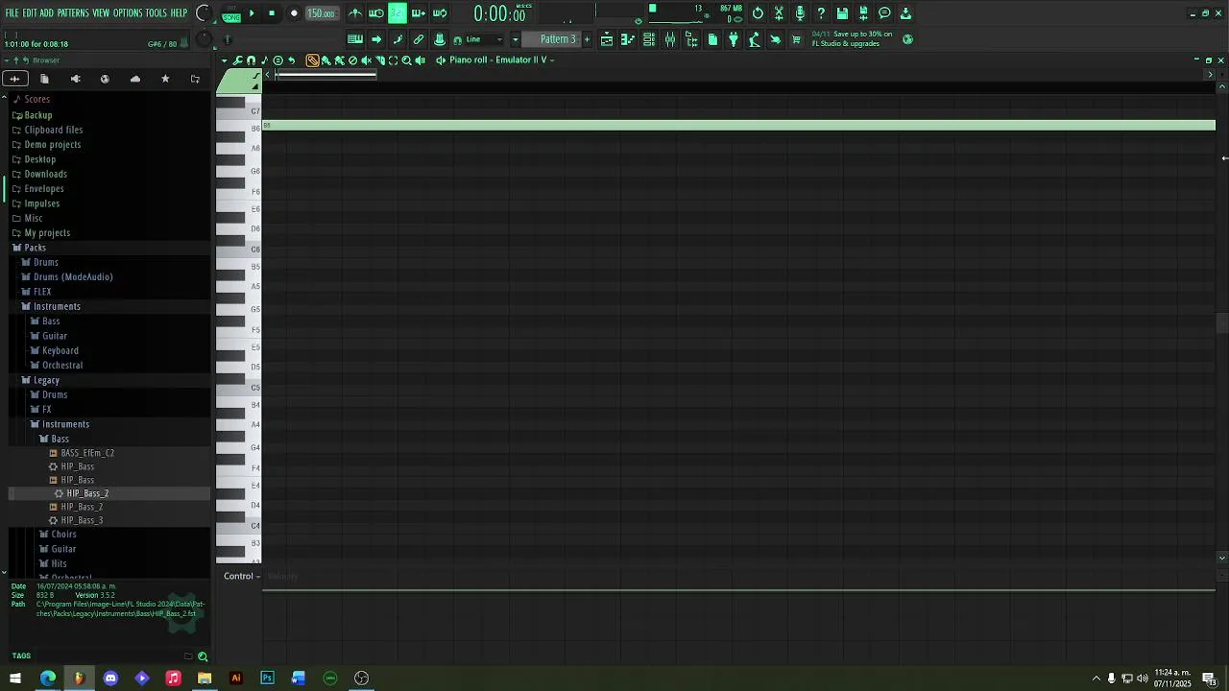Open the plugin picker plug icon
Viewport: 1229px width, 691px height.
tap(734, 39)
